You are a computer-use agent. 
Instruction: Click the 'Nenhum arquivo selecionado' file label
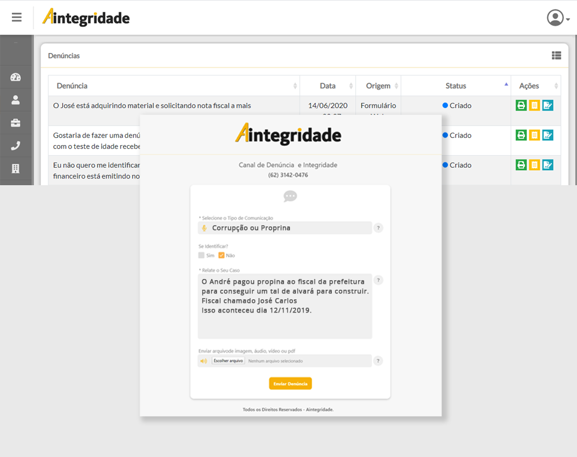point(276,361)
